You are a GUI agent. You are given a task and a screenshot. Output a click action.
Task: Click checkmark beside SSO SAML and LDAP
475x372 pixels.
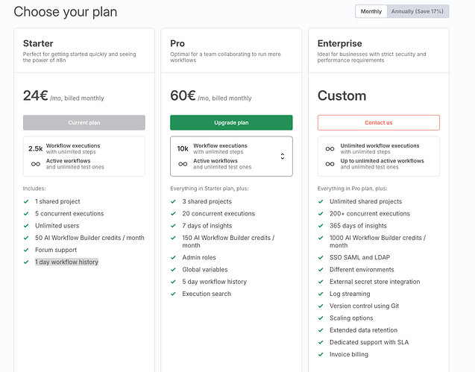click(x=321, y=257)
